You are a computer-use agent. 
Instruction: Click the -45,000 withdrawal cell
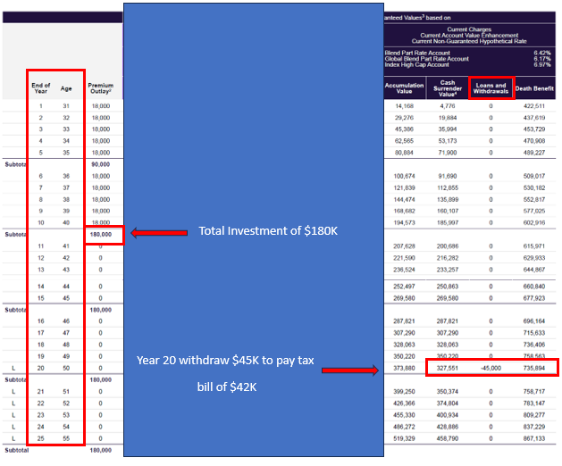(x=490, y=366)
